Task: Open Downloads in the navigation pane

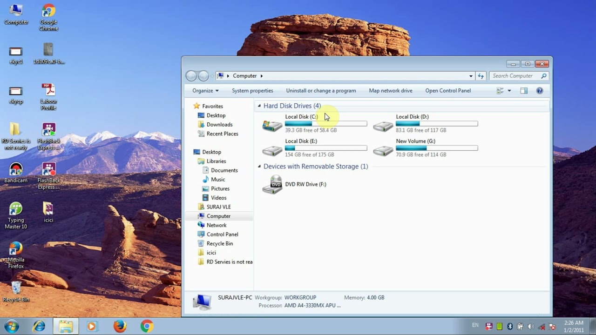Action: pyautogui.click(x=219, y=125)
